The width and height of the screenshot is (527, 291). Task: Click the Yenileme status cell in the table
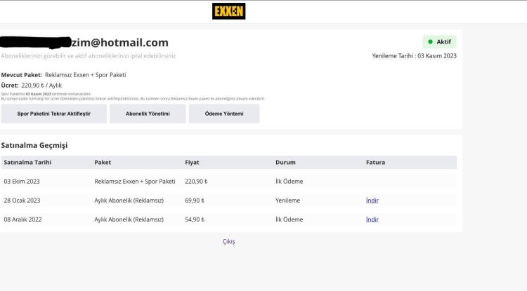(x=287, y=201)
